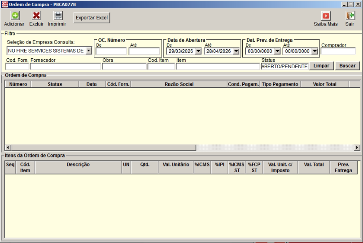Screen dimensions: 363x243
Task: Click the %ICMS ST column header
Action: [x=237, y=167]
